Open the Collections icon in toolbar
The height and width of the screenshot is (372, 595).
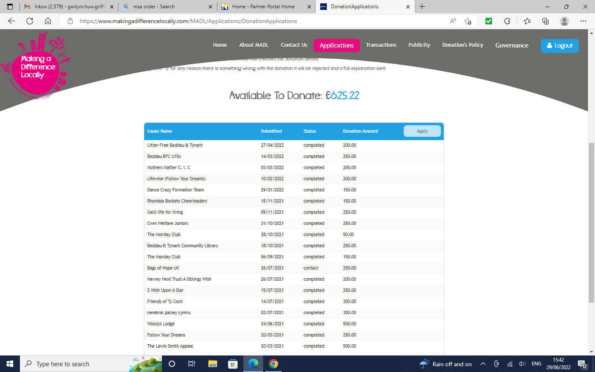coord(545,21)
